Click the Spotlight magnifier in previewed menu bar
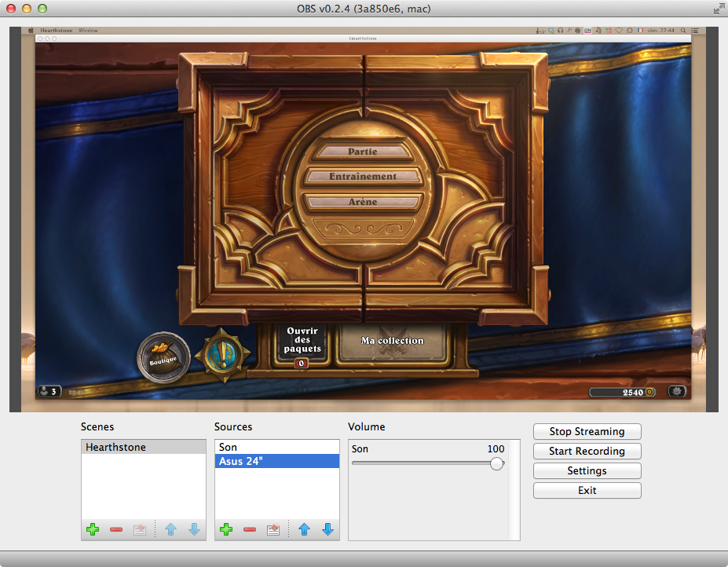Viewport: 728px width, 567px height. click(x=683, y=31)
